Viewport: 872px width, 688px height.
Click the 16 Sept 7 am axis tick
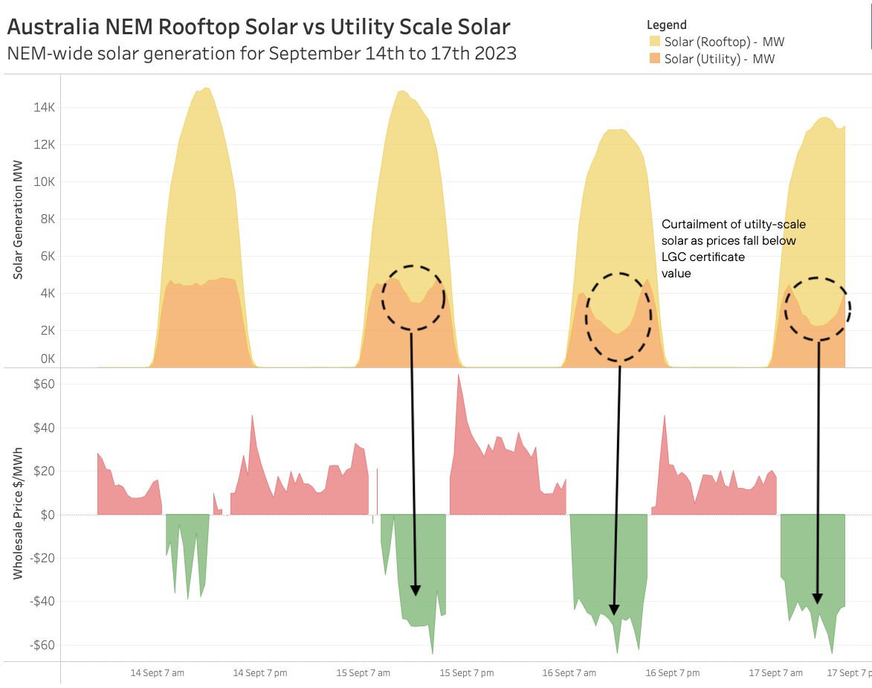[569, 673]
